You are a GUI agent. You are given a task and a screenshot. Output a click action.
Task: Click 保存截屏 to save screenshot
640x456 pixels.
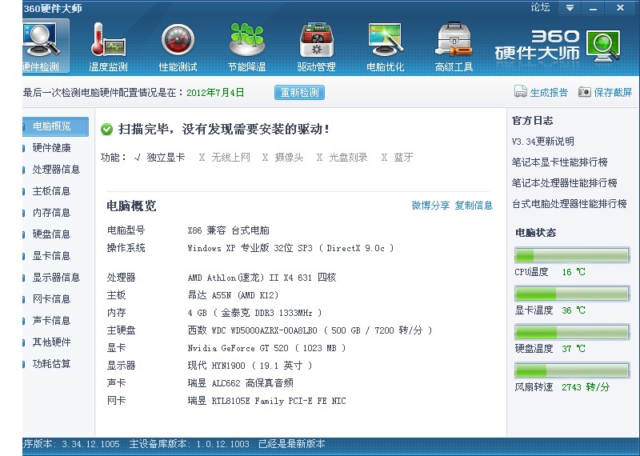(613, 93)
